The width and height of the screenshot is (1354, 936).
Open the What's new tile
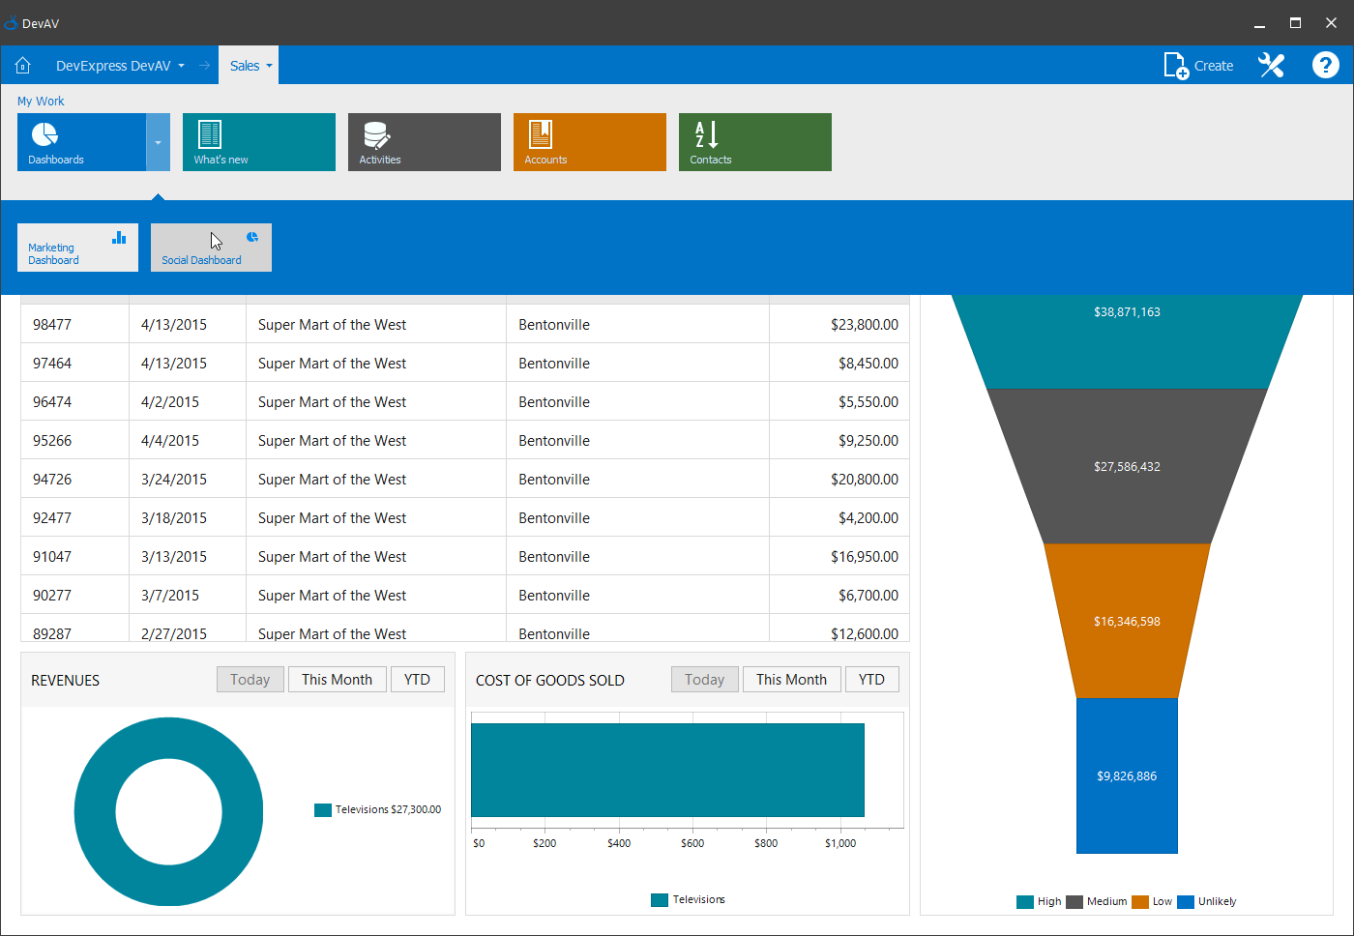click(258, 142)
